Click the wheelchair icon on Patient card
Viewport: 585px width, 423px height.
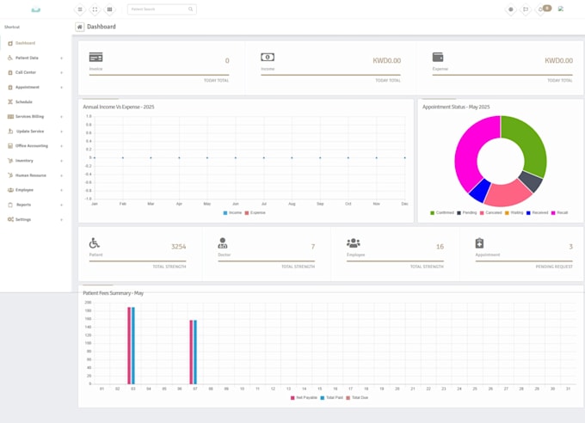95,243
